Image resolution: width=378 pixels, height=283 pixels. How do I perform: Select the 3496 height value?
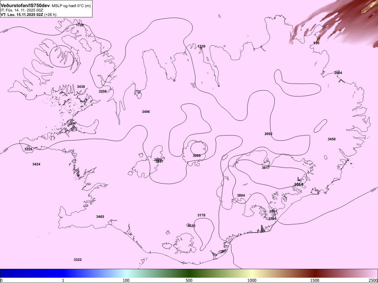(146, 112)
